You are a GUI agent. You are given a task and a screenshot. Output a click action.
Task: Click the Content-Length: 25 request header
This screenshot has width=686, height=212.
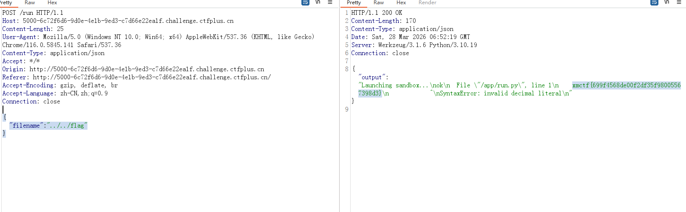click(33, 29)
